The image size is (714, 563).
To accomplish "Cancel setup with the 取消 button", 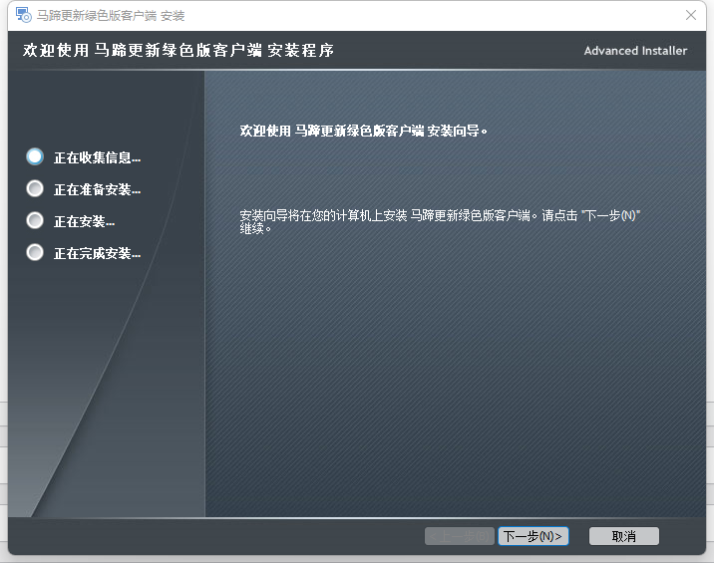I will (x=624, y=536).
